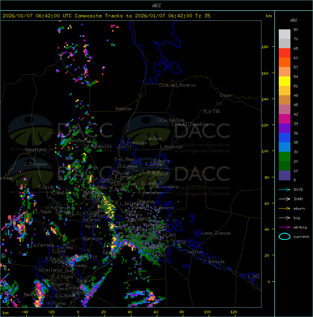Select the dark orange swatch in dBZ scale
The width and height of the screenshot is (313, 317).
[x=284, y=62]
